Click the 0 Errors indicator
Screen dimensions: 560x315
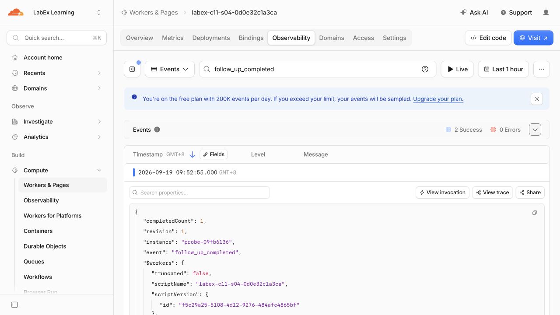click(506, 129)
